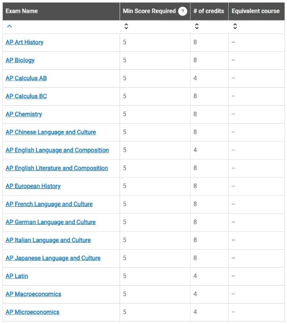Click the help icon beside Min Score Required

(x=182, y=11)
